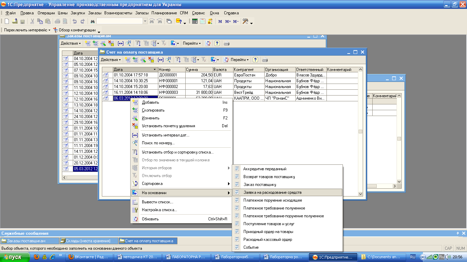Click date interval icon in Счет на оплату поставщика toolbar
This screenshot has height=262, width=467.
[160, 60]
